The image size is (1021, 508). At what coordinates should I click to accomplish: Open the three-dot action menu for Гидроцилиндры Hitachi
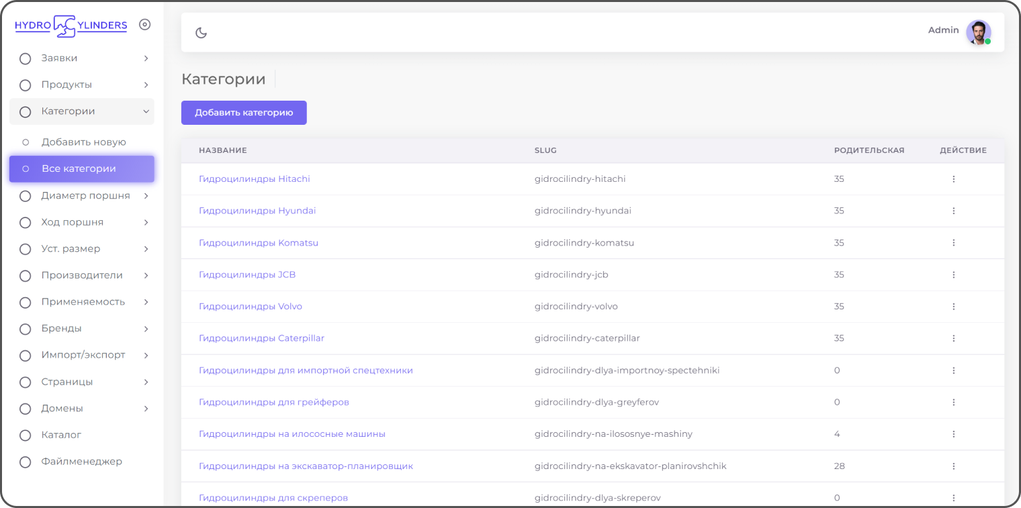pos(953,179)
